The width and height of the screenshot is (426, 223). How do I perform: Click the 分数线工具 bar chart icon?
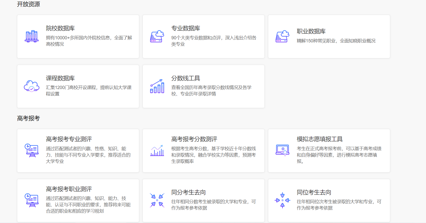[x=157, y=86]
